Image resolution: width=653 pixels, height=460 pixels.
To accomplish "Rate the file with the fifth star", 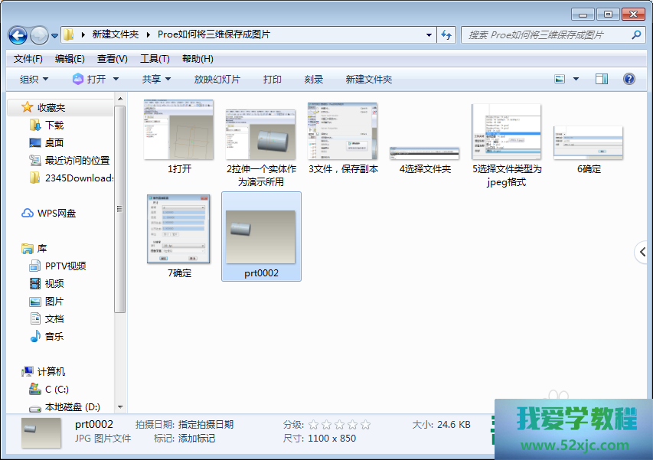I will 365,425.
